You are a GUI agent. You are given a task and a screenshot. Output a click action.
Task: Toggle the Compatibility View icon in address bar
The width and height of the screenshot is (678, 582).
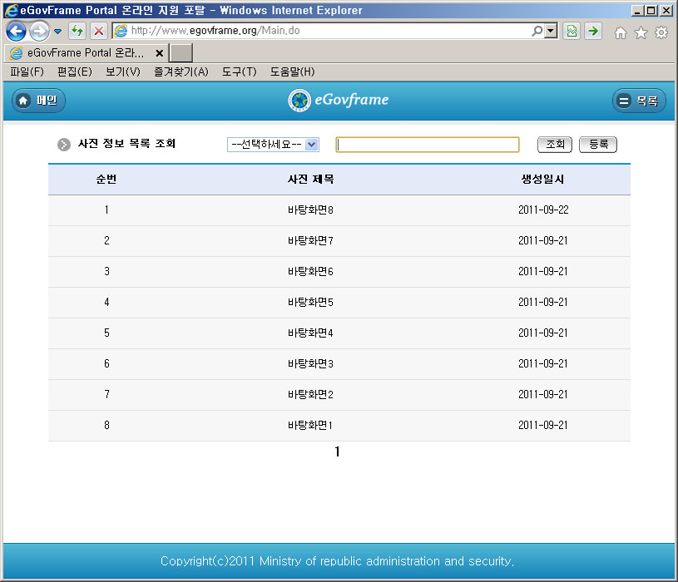pos(572,32)
